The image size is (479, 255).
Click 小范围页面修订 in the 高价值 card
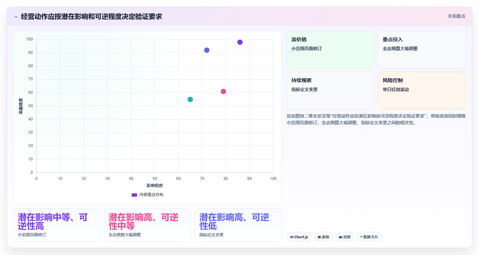pos(307,49)
